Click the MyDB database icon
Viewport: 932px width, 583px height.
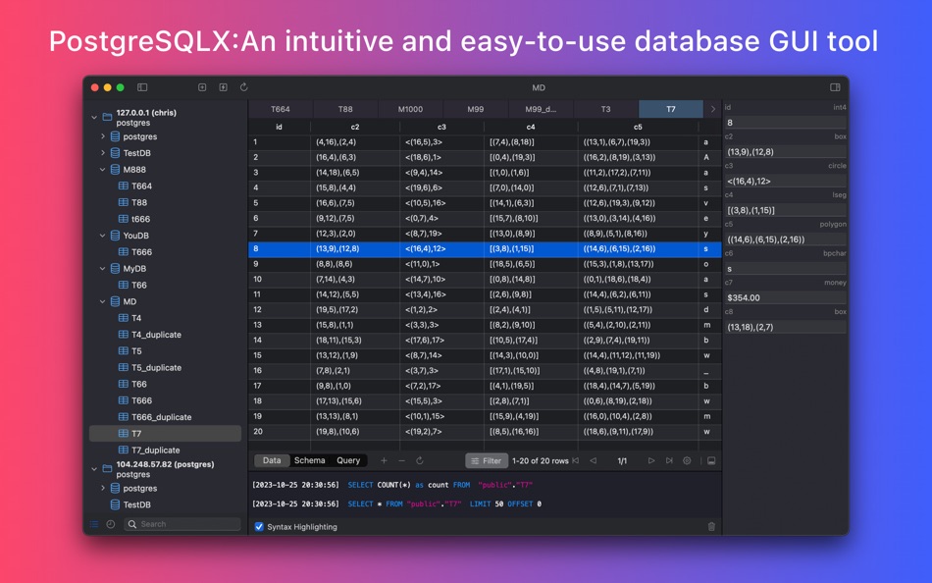coord(116,269)
